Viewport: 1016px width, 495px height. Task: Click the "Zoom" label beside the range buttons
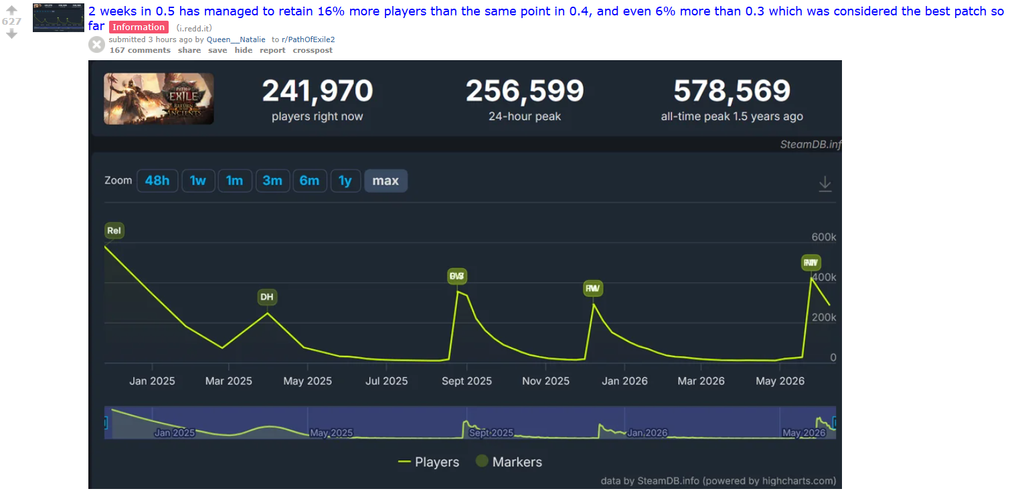(118, 181)
